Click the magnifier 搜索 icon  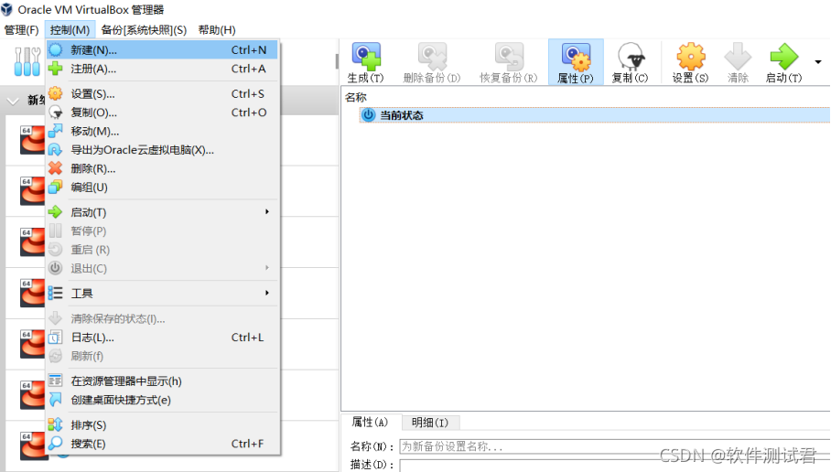click(x=56, y=444)
